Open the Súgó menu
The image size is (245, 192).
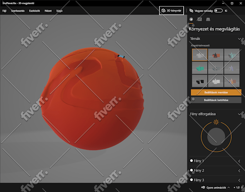pyautogui.click(x=59, y=11)
